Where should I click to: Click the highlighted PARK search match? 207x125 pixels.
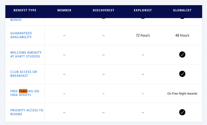23,91
